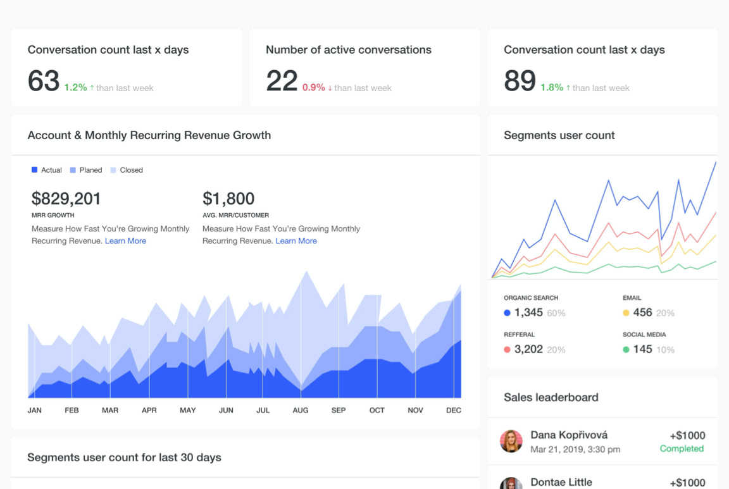The width and height of the screenshot is (729, 489).
Task: Select the green Social Media dot
Action: [x=626, y=349]
